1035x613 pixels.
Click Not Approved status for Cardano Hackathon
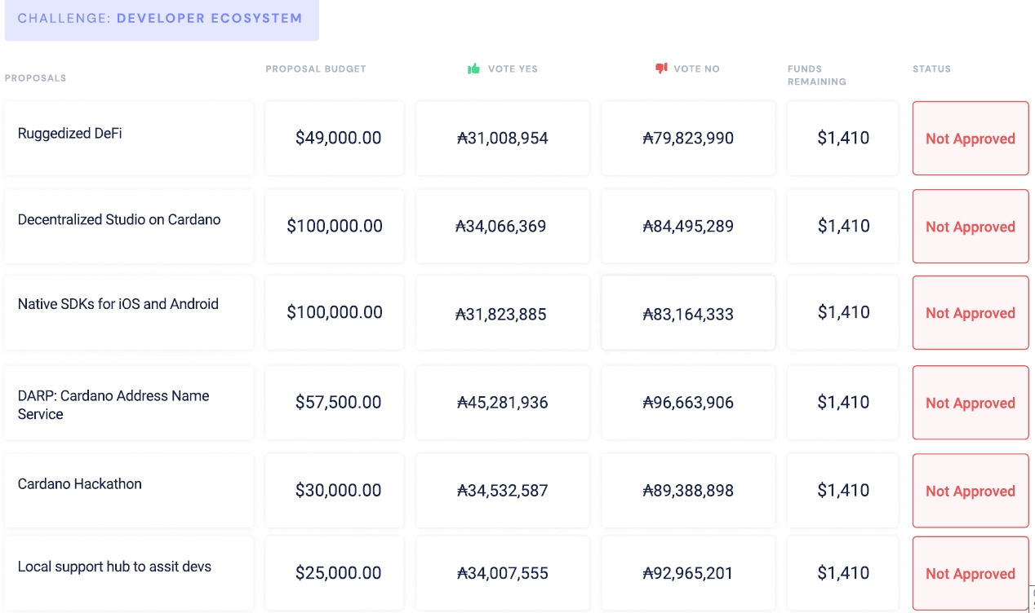click(970, 491)
